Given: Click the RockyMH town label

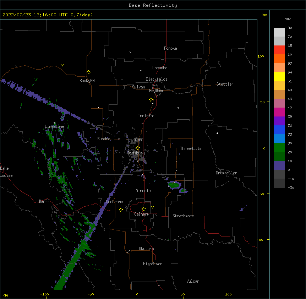Looking at the screenshot, I should coord(87,81).
